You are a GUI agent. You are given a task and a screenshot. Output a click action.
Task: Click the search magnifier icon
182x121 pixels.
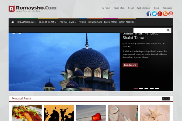click(x=169, y=30)
